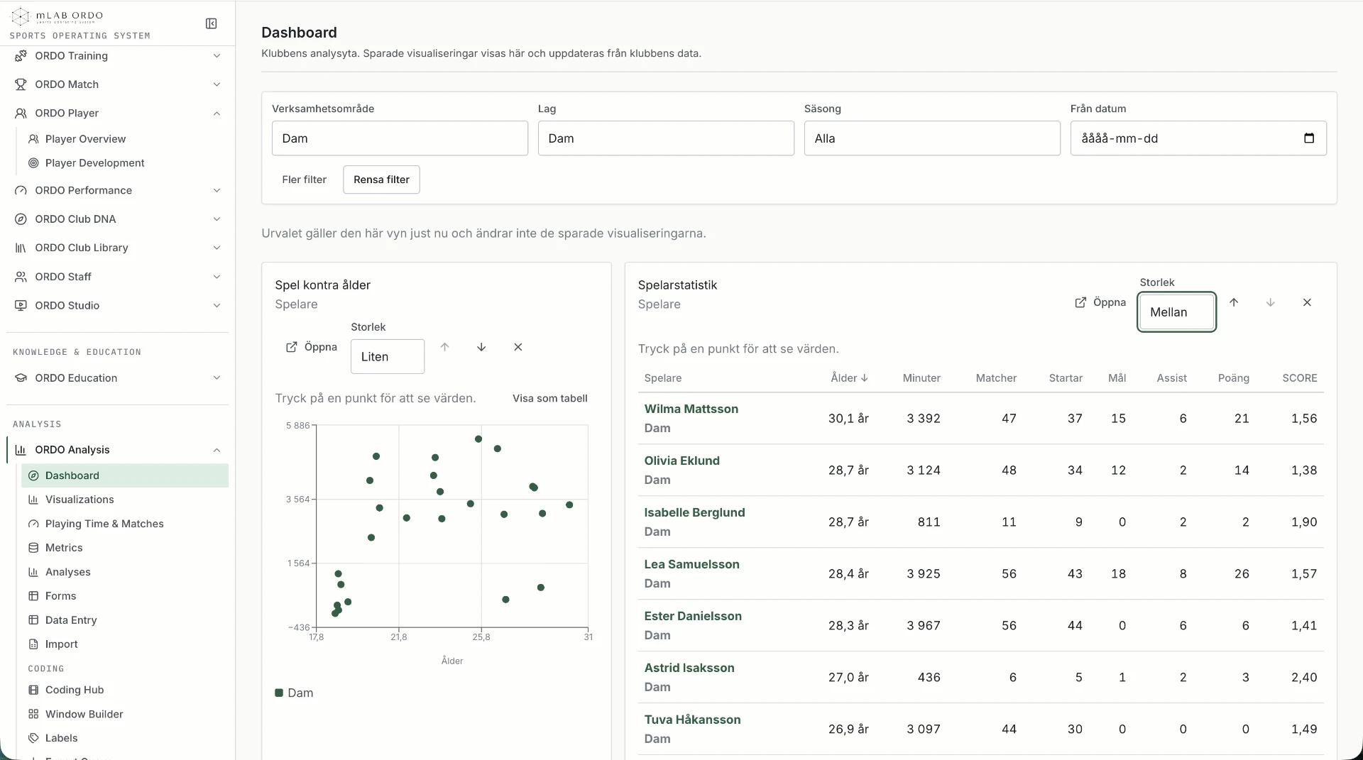Go to Visualizations in ORDO Analysis
Image resolution: width=1363 pixels, height=760 pixels.
click(x=80, y=500)
